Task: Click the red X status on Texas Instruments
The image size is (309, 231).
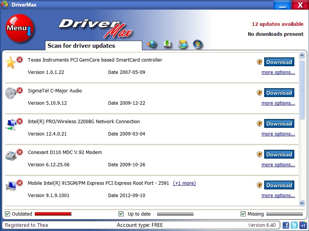Action: click(x=20, y=60)
